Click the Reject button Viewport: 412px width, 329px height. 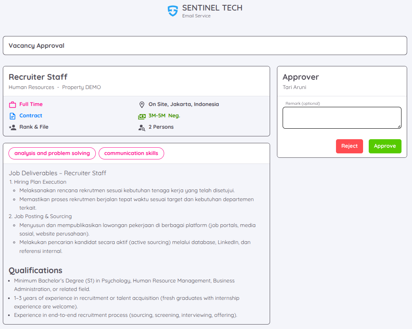point(349,146)
